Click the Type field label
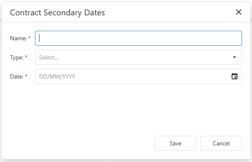This screenshot has width=252, height=162. coord(17,57)
